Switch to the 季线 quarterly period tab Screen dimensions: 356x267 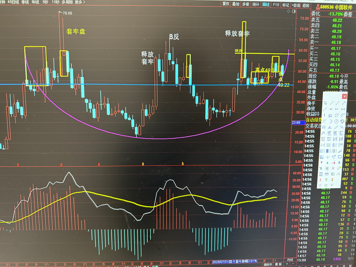pos(25,2)
